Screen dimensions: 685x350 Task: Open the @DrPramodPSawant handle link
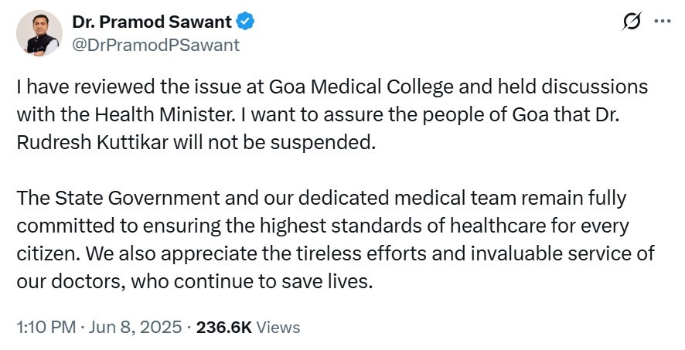pos(155,45)
